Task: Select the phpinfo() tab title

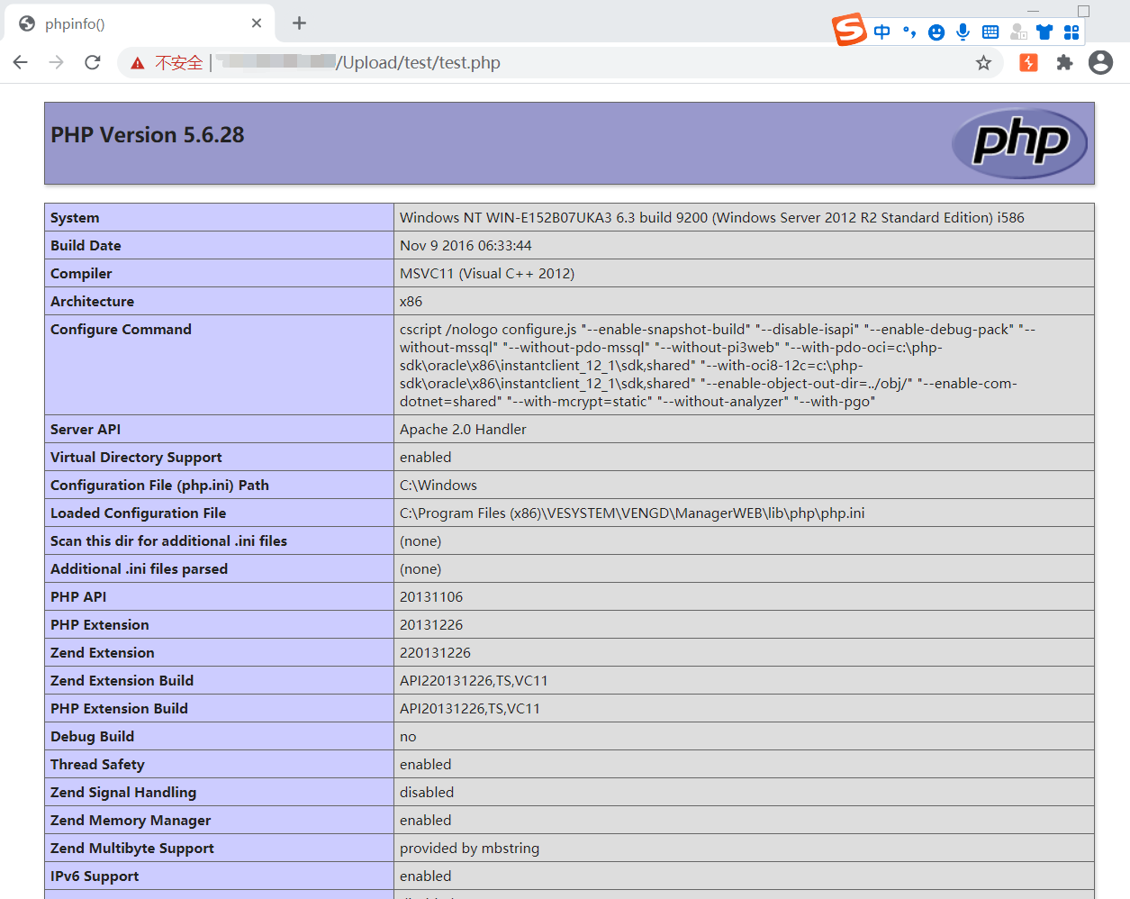Action: [x=75, y=23]
